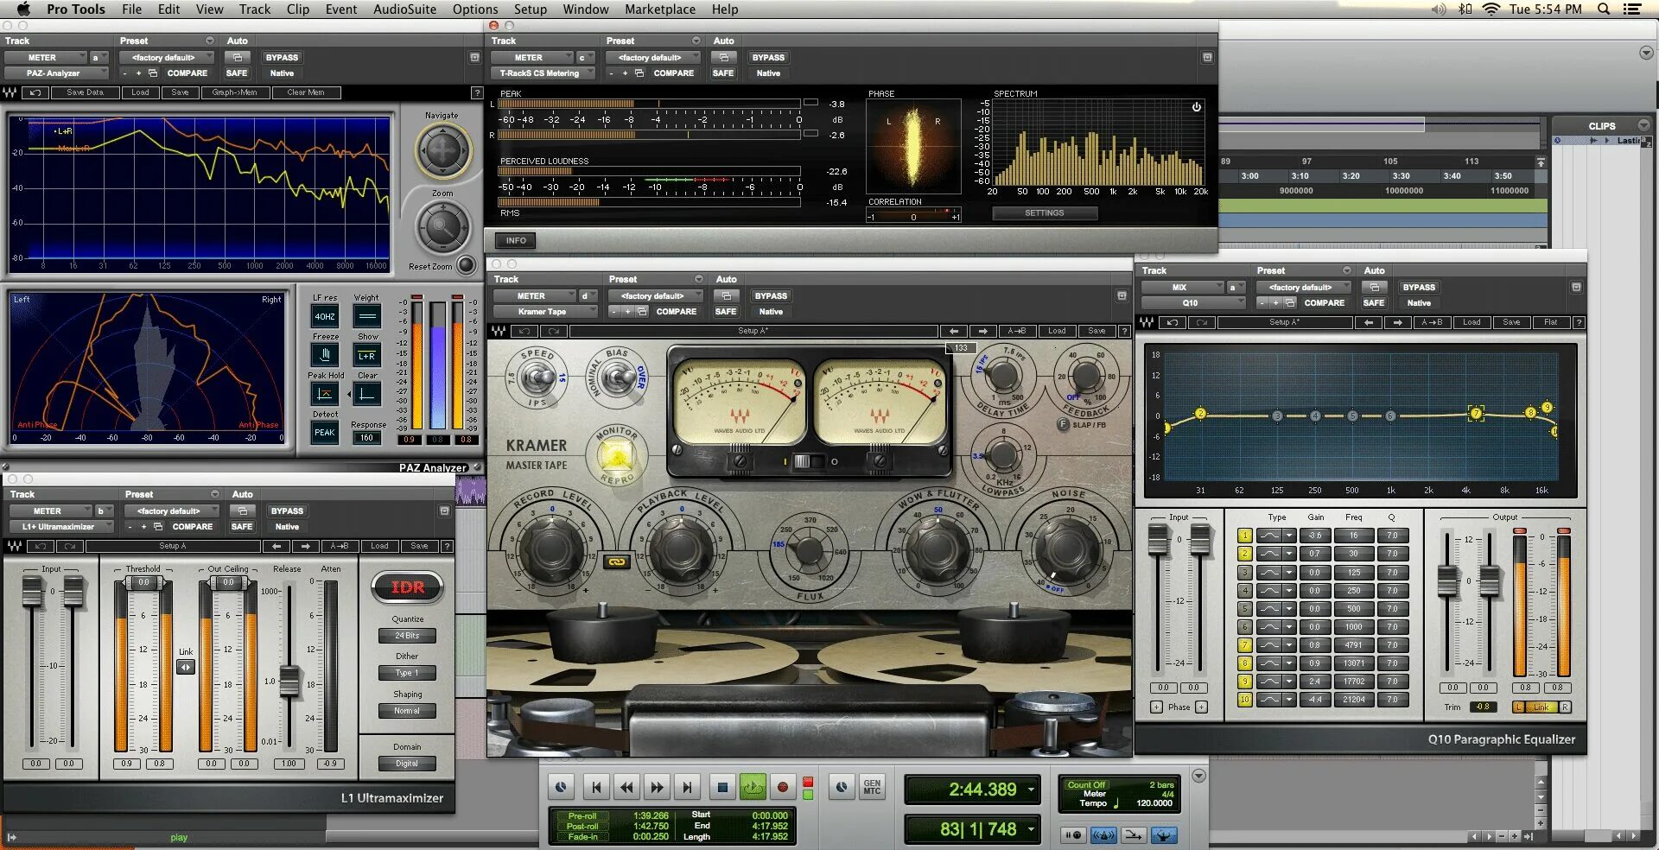Open the AudioSuite menu
Image resolution: width=1659 pixels, height=850 pixels.
point(404,10)
